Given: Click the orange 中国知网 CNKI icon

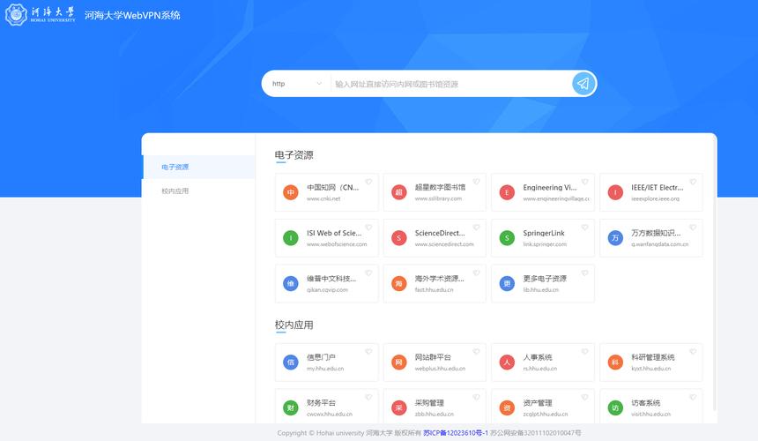Looking at the screenshot, I should pos(291,192).
